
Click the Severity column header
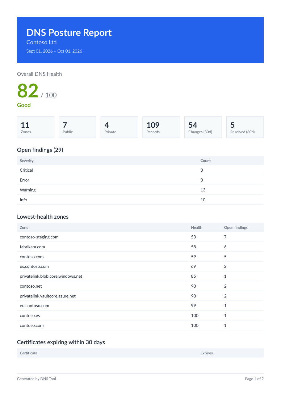27,161
